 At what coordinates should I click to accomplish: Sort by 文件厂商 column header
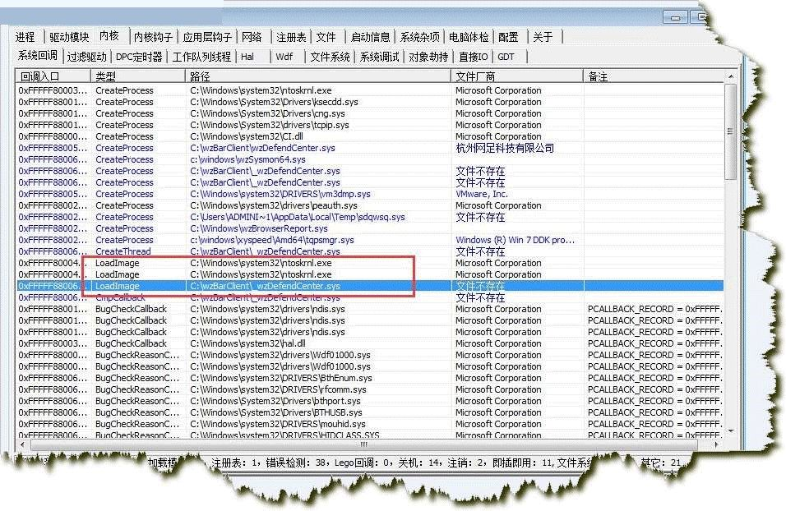point(517,76)
